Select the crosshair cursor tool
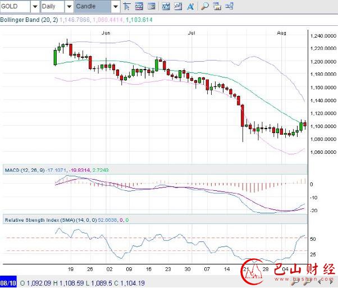Image resolution: width=338 pixels, height=288 pixels. point(127,6)
